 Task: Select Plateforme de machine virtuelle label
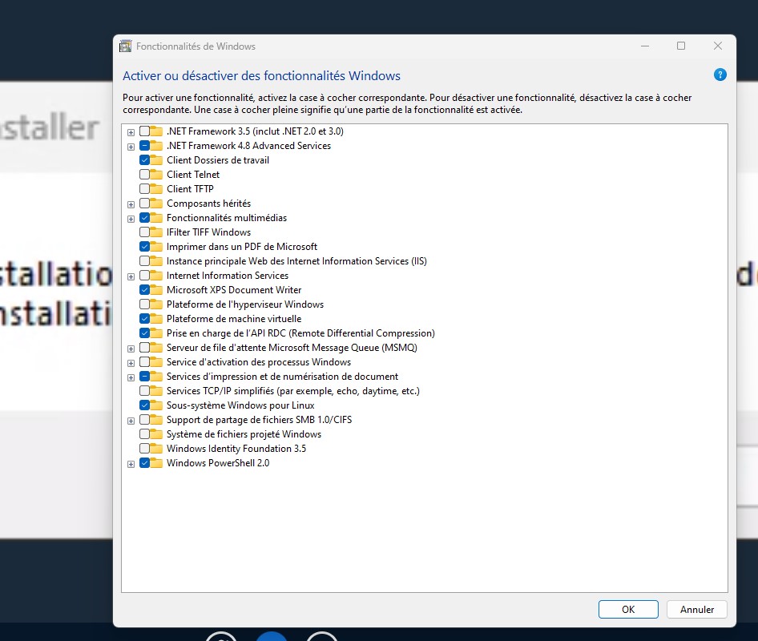pos(234,319)
